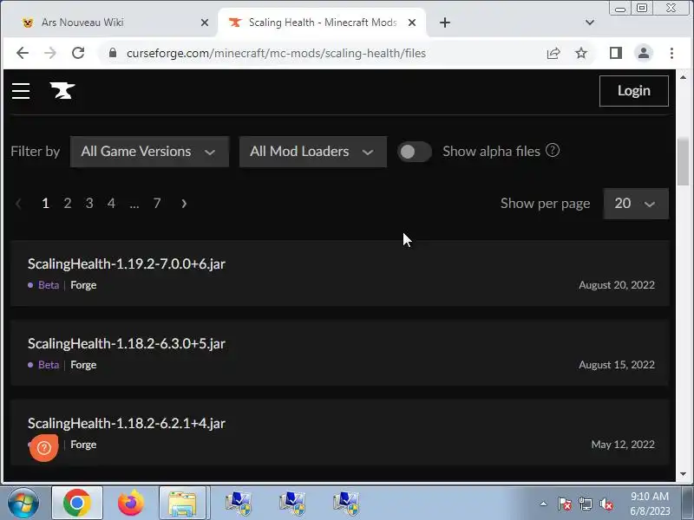The width and height of the screenshot is (694, 520).
Task: Launch Firefox from the taskbar
Action: point(131,504)
